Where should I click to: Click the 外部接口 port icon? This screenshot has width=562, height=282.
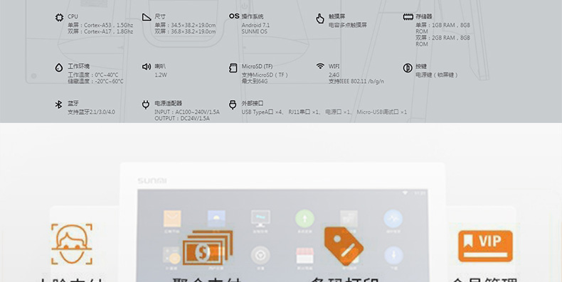[233, 104]
